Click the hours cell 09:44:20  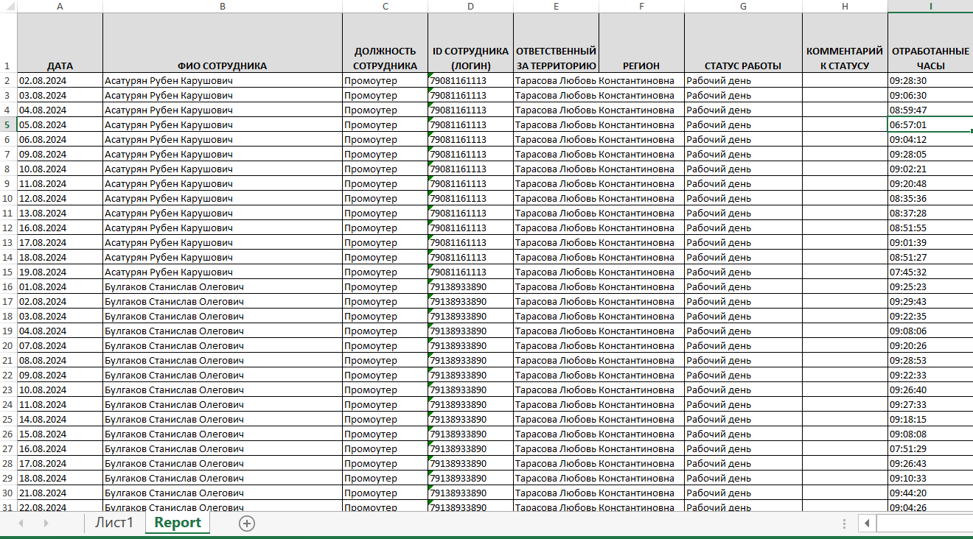[930, 493]
